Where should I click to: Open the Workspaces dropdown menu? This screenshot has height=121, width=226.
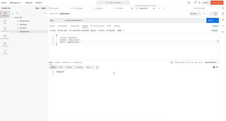click(x=16, y=3)
